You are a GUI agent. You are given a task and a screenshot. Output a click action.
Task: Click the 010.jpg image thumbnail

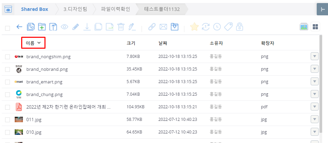[19, 132]
